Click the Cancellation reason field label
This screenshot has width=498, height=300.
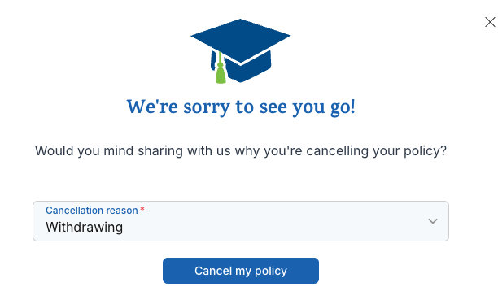91,210
